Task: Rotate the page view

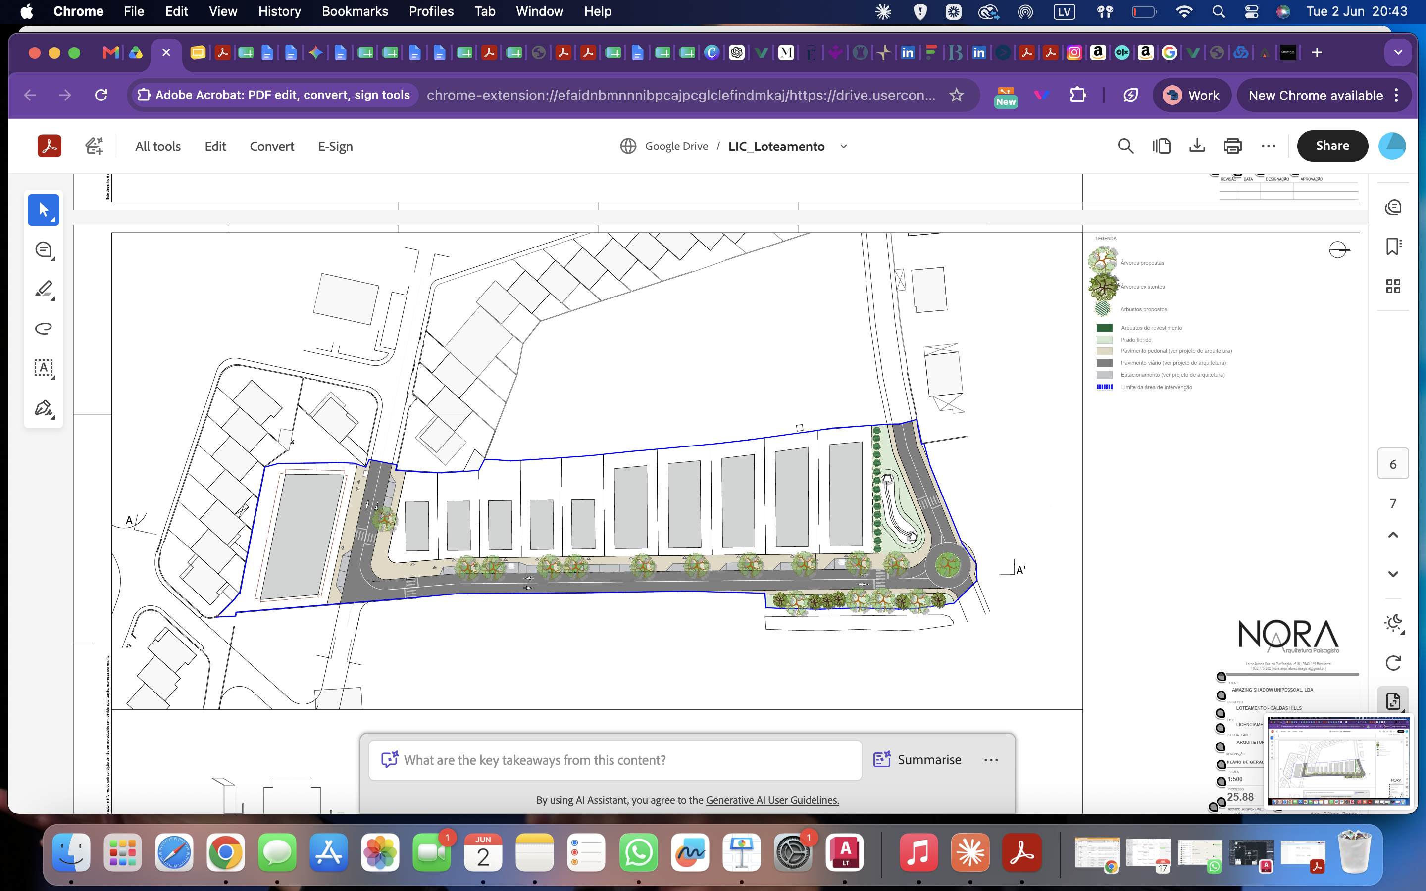Action: (1393, 663)
